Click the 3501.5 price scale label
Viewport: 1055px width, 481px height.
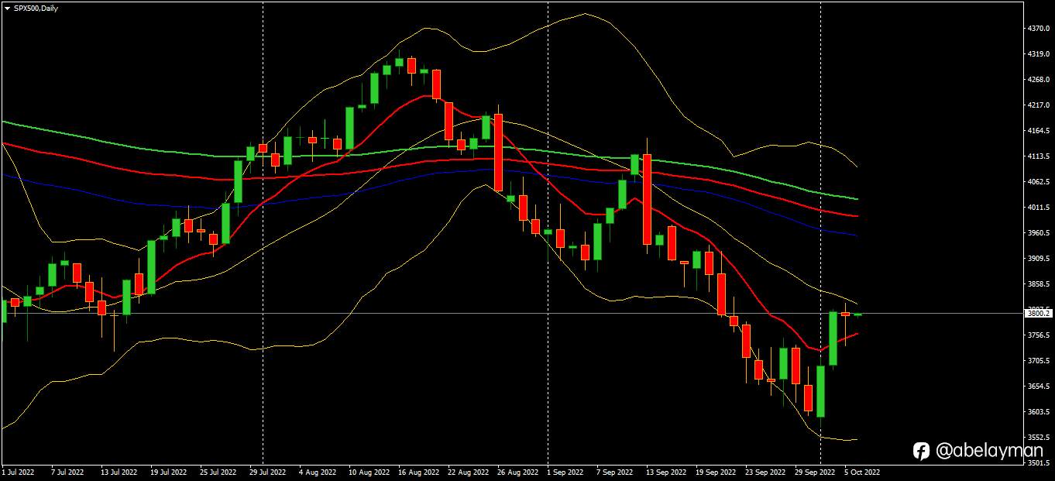coord(1038,463)
